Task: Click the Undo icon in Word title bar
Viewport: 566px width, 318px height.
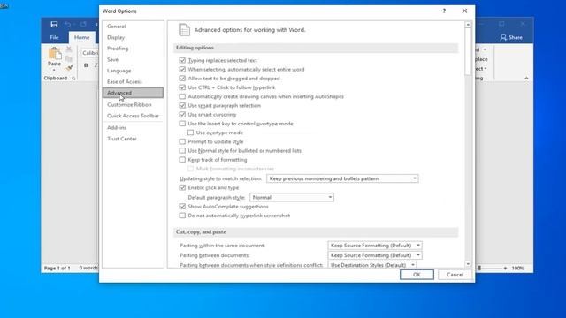Action: 68,24
